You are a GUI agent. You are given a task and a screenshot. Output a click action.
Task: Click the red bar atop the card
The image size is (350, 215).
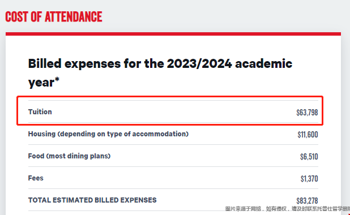click(173, 34)
